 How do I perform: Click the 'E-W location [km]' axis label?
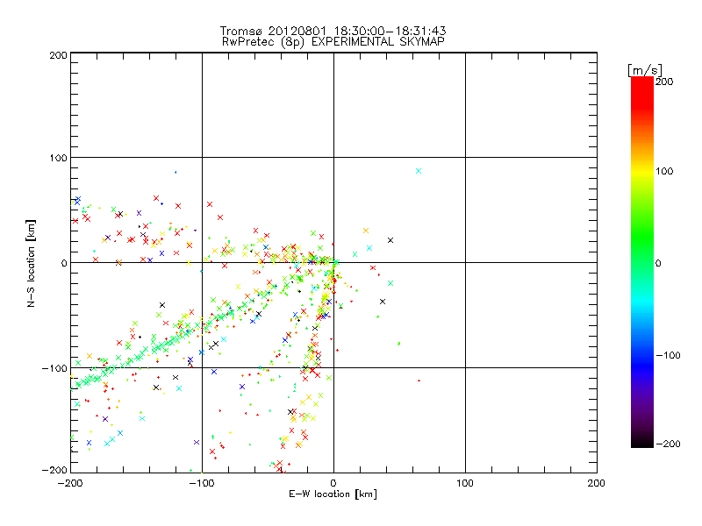click(333, 494)
